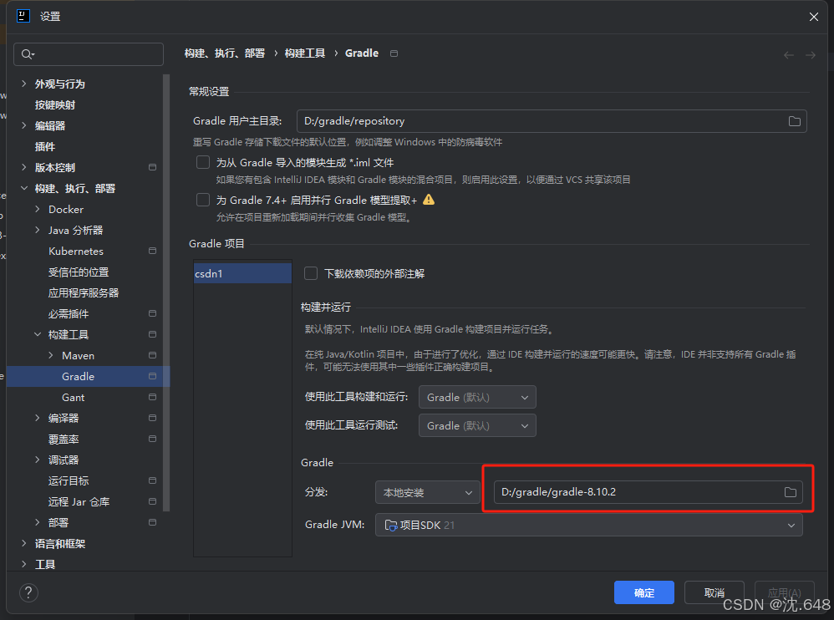Click project marker icon on 构建工具 row
834x620 pixels.
pos(152,334)
